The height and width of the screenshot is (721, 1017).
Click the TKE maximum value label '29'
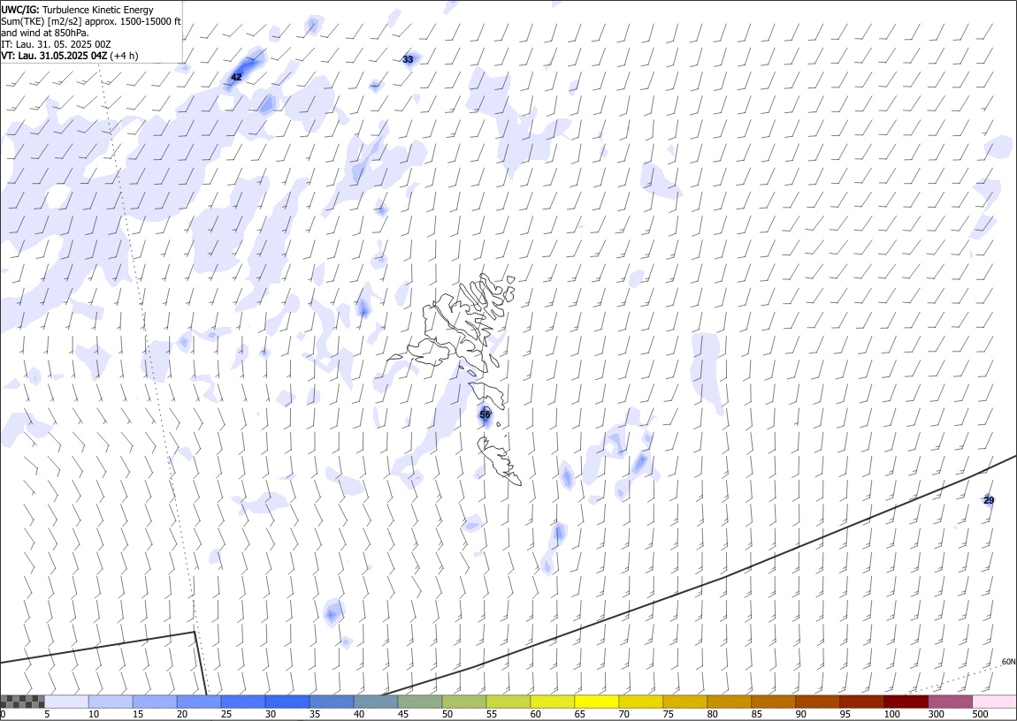coord(989,500)
